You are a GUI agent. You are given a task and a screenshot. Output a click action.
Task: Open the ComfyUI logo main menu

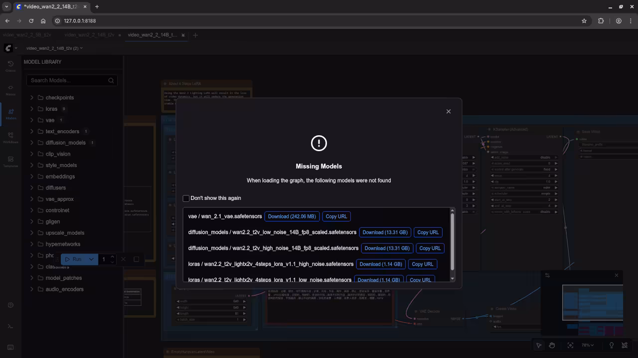point(8,48)
